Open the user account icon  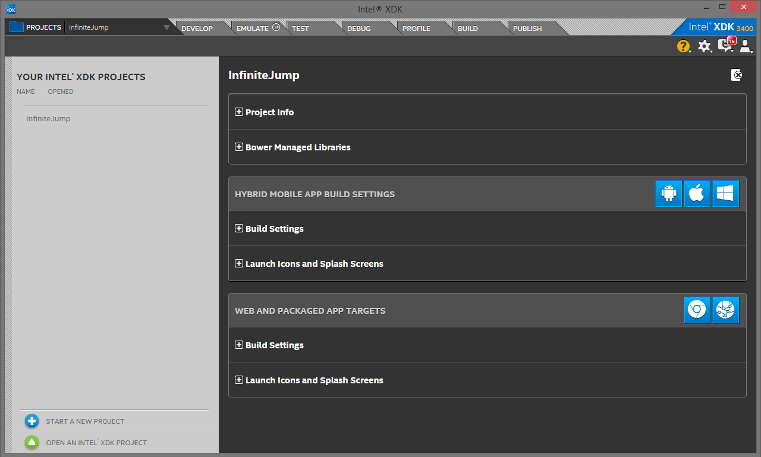pyautogui.click(x=746, y=46)
